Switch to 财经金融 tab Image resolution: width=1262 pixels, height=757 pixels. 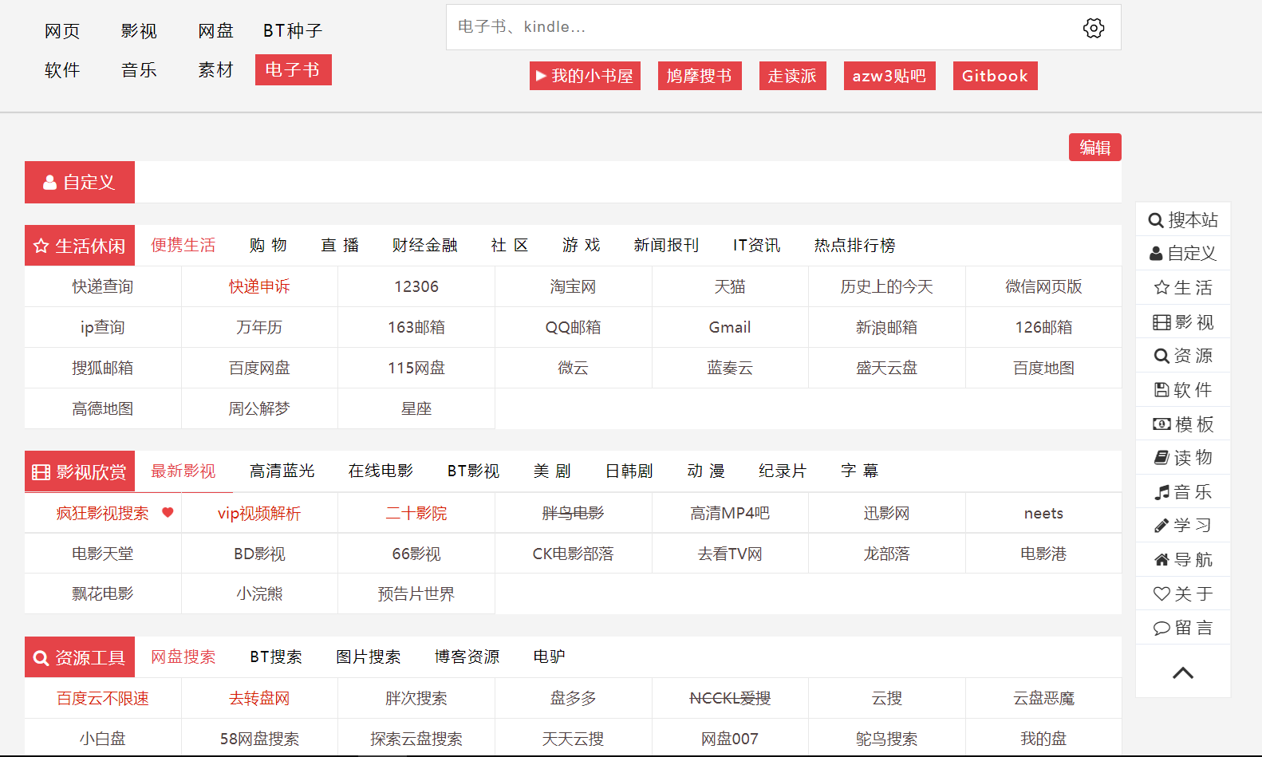coord(424,246)
